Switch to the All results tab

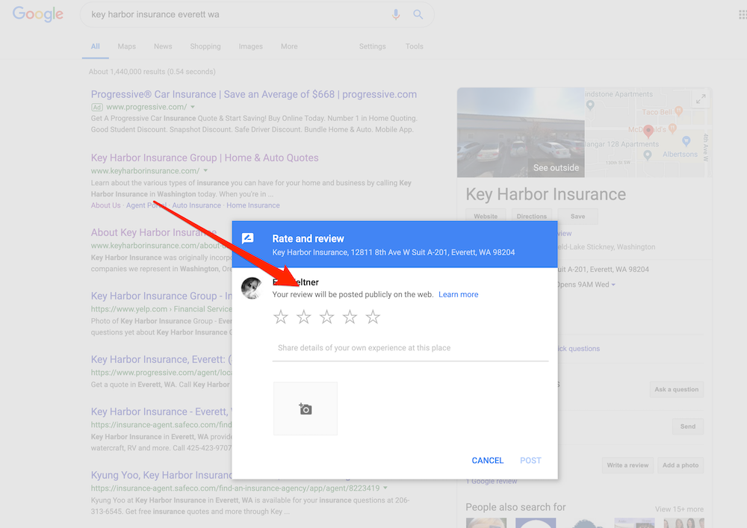pyautogui.click(x=96, y=46)
